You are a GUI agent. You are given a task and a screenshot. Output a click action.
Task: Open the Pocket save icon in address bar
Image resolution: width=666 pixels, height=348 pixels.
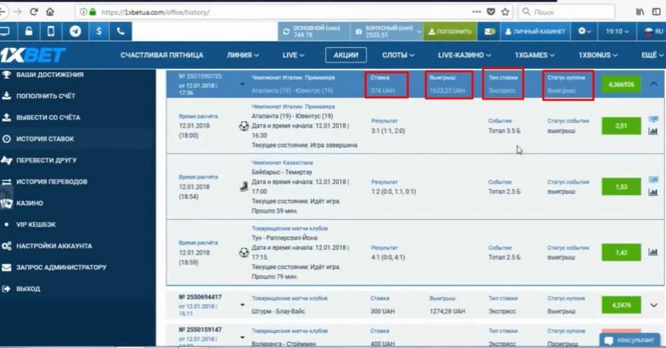tap(490, 12)
